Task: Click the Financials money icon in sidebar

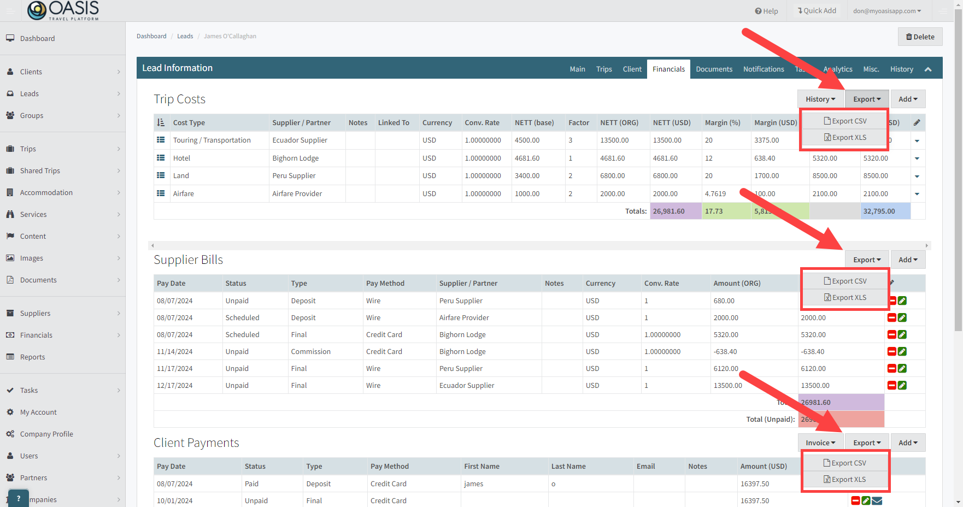Action: point(10,335)
